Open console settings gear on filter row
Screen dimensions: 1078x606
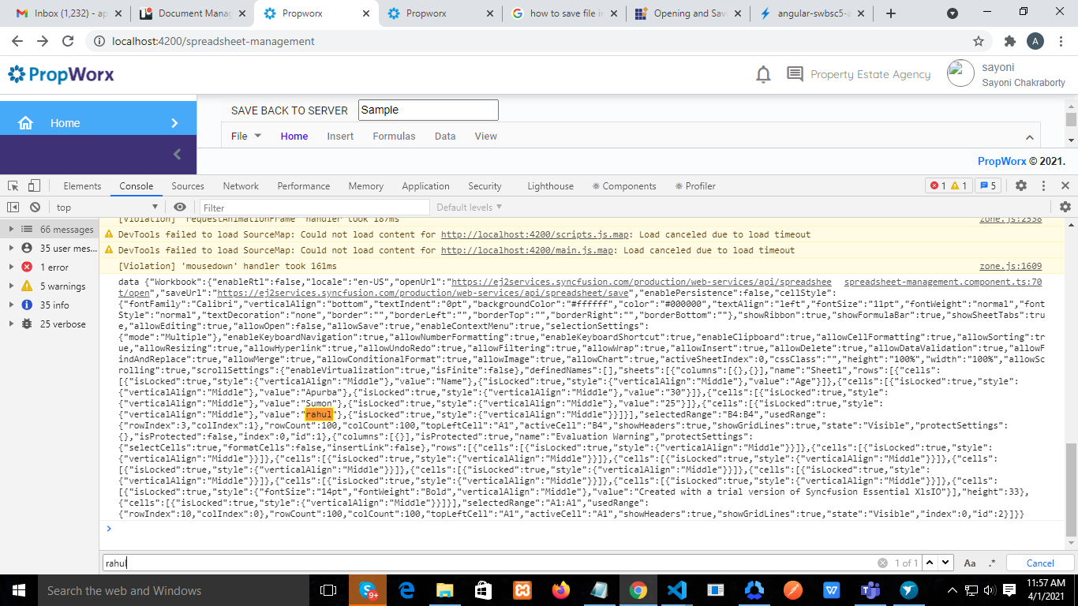1065,208
